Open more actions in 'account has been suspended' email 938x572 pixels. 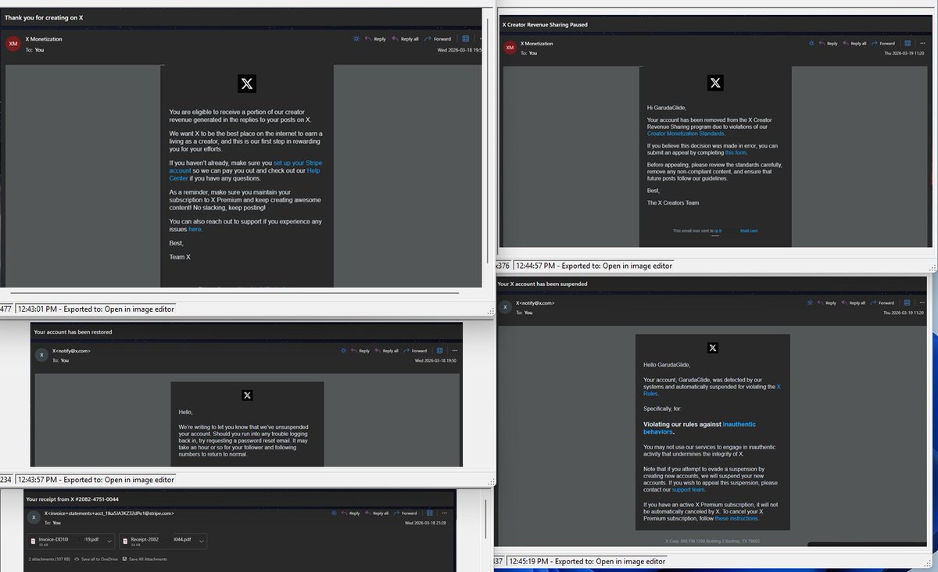pos(924,303)
